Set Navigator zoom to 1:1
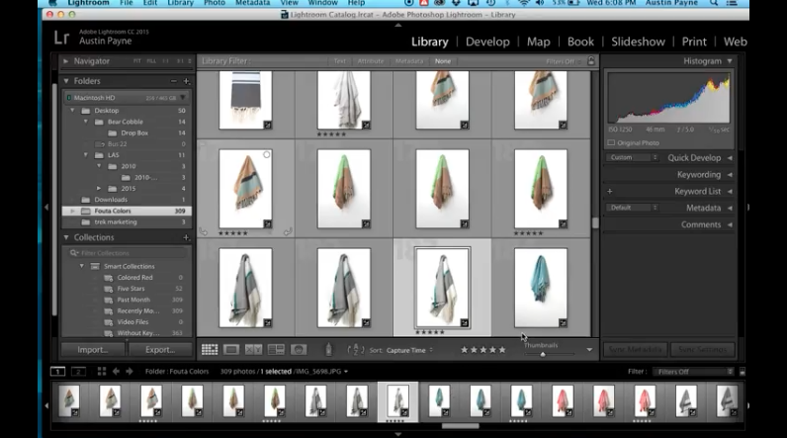Screen dimensions: 787x438 [166, 61]
